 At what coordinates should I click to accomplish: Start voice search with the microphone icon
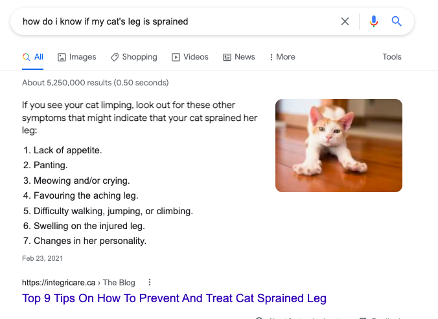374,21
